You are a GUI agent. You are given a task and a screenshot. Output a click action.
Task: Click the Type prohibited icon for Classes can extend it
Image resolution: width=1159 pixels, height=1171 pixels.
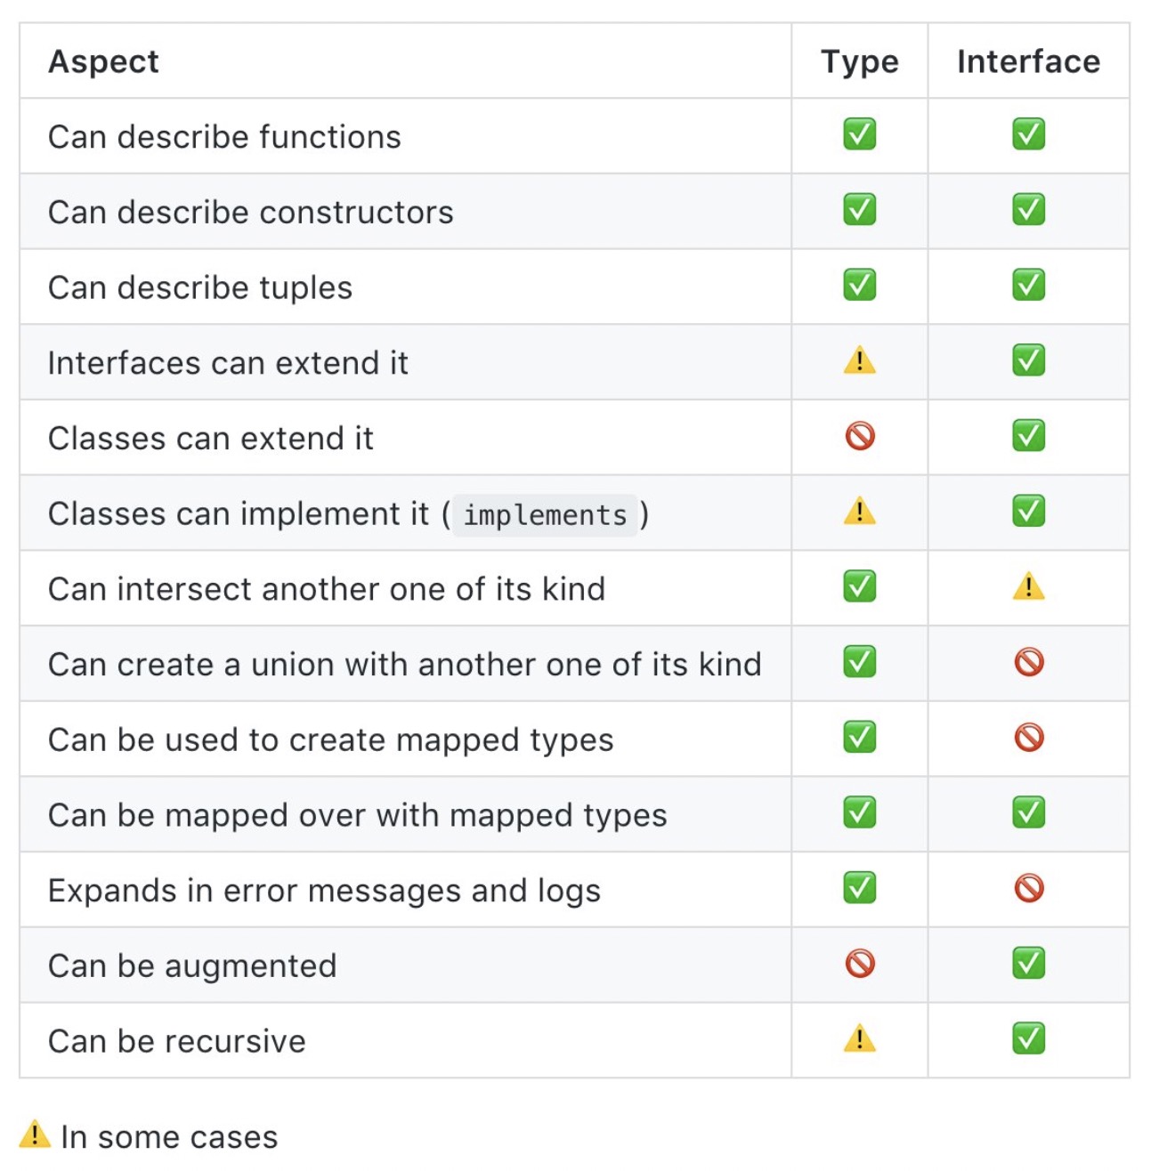pos(859,436)
